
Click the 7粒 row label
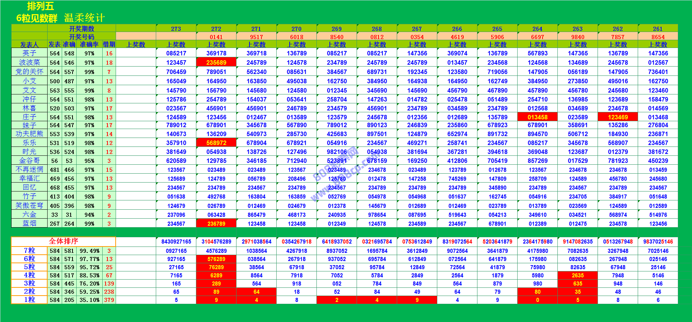tap(29, 251)
